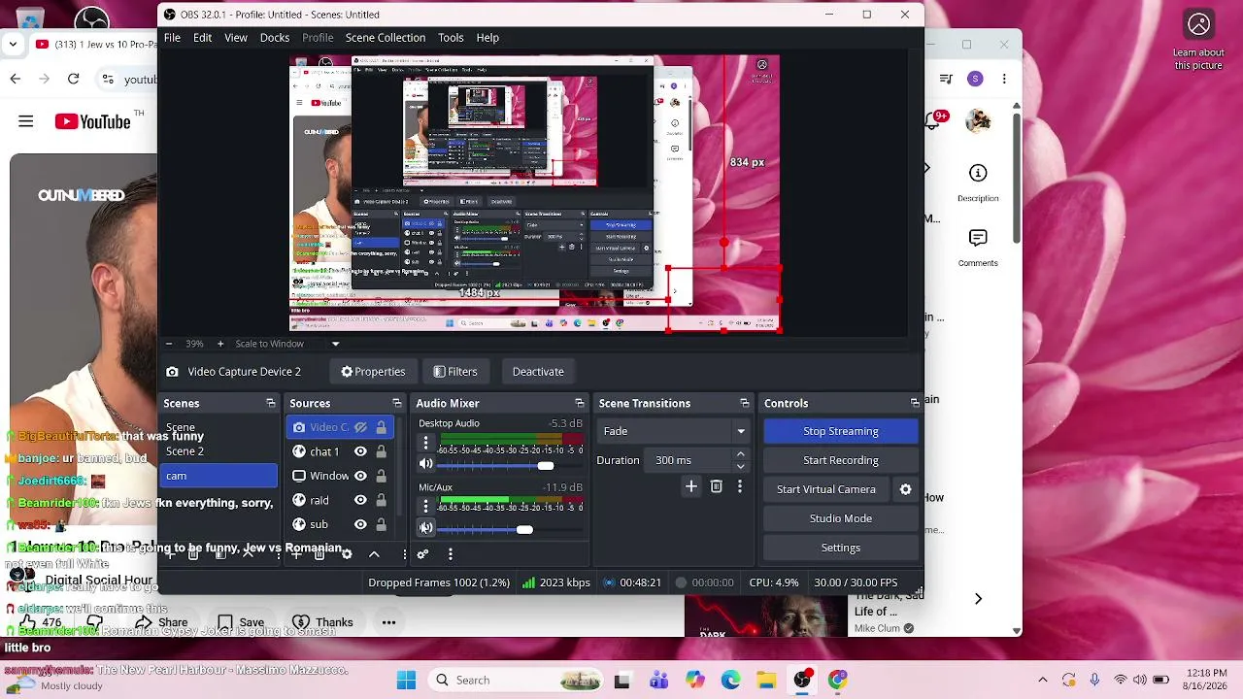The height and width of the screenshot is (699, 1243).
Task: Float the Sources dock
Action: tap(397, 403)
